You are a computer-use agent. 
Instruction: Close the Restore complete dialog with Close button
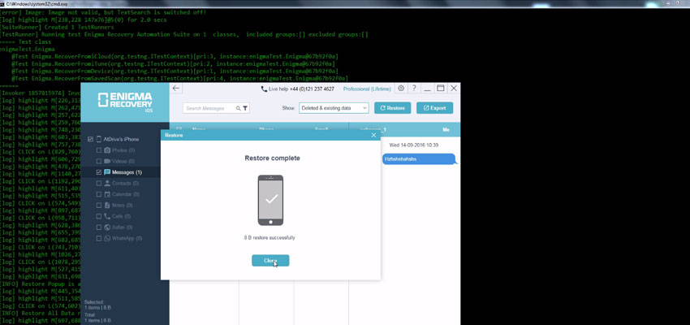pyautogui.click(x=270, y=261)
